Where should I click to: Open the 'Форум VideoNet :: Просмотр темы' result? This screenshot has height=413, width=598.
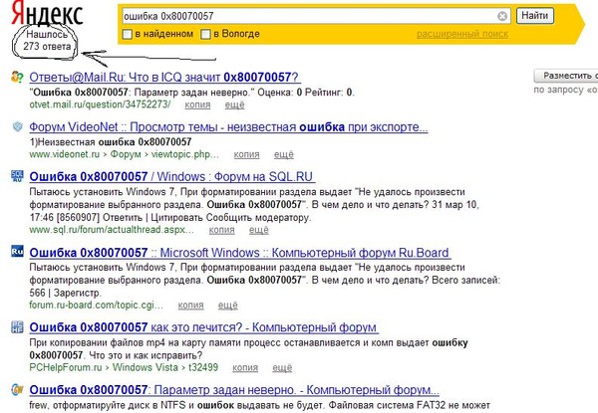coord(228,126)
